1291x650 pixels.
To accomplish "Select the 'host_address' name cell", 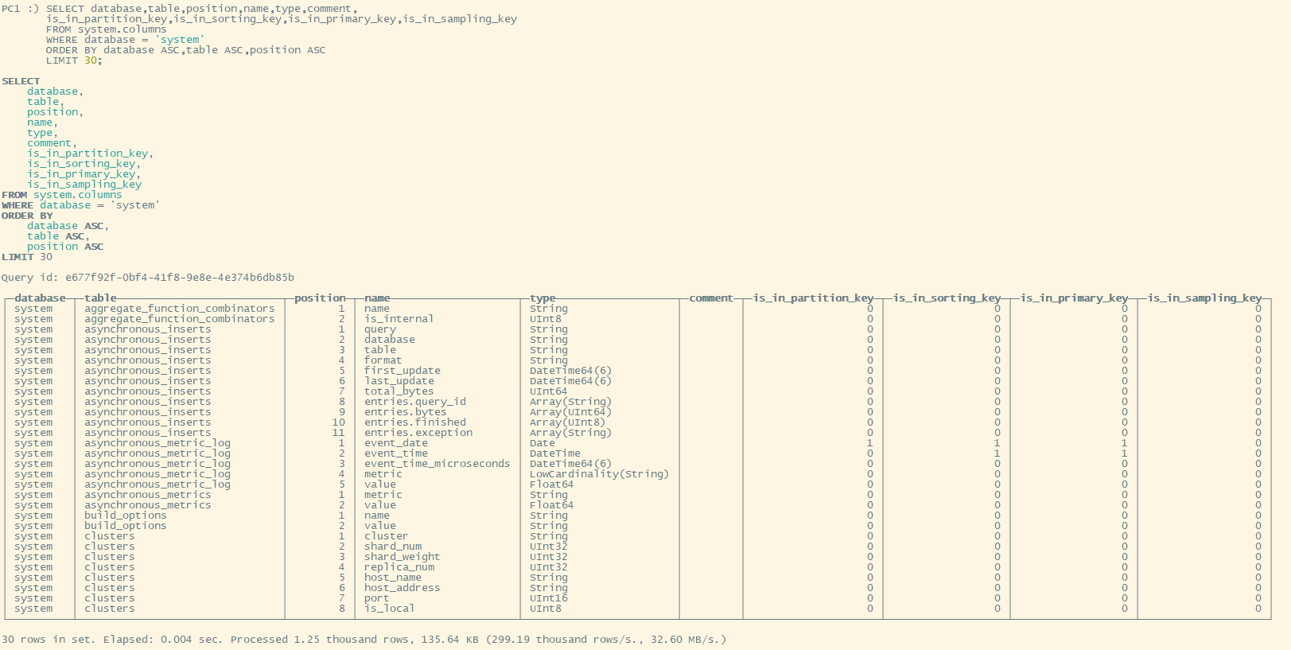I will 402,588.
